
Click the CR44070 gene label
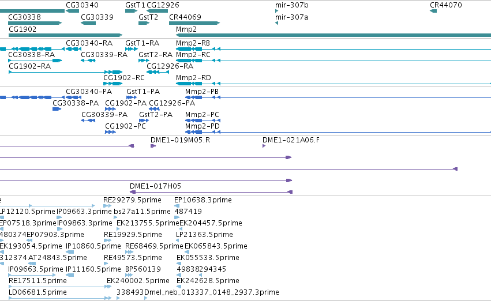tap(446, 5)
